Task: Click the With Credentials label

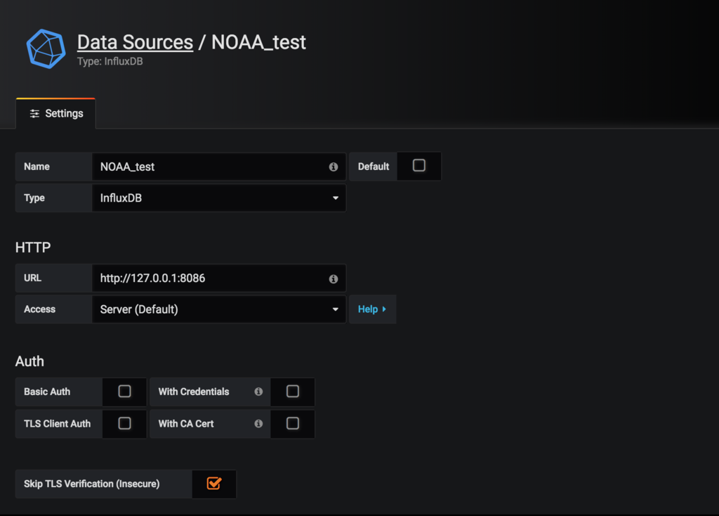Action: point(194,392)
